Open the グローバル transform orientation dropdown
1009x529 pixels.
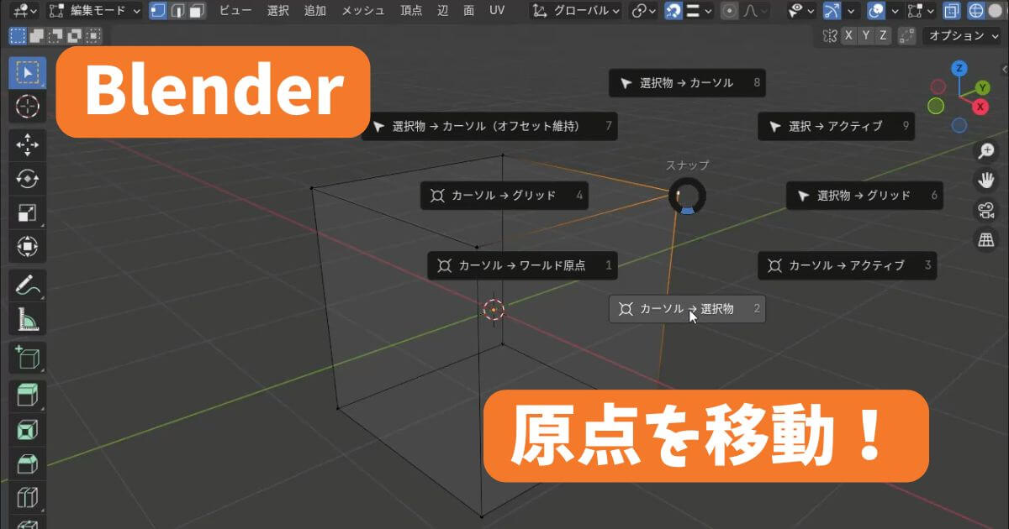tap(576, 11)
